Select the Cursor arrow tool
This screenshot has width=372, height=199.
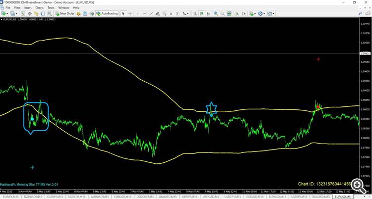pyautogui.click(x=123, y=14)
